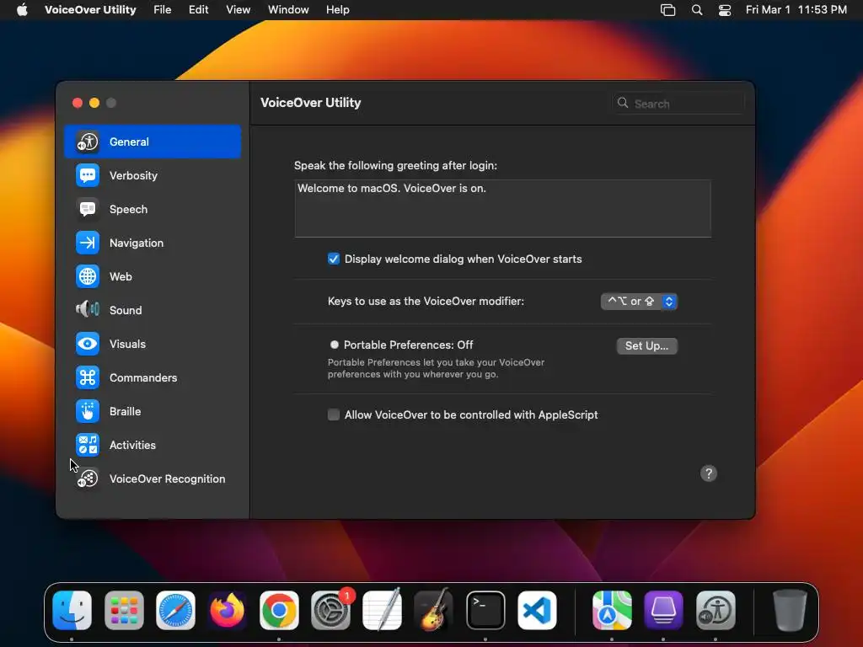
Task: Open the File menu
Action: (163, 10)
